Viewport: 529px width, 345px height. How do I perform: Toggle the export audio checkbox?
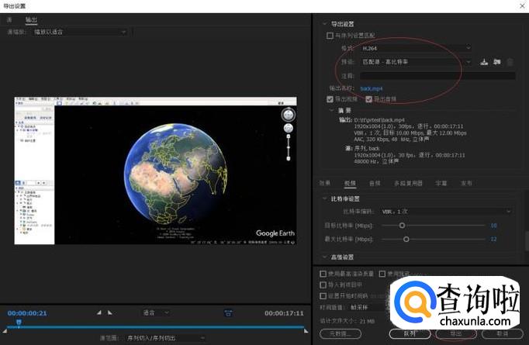pos(369,99)
